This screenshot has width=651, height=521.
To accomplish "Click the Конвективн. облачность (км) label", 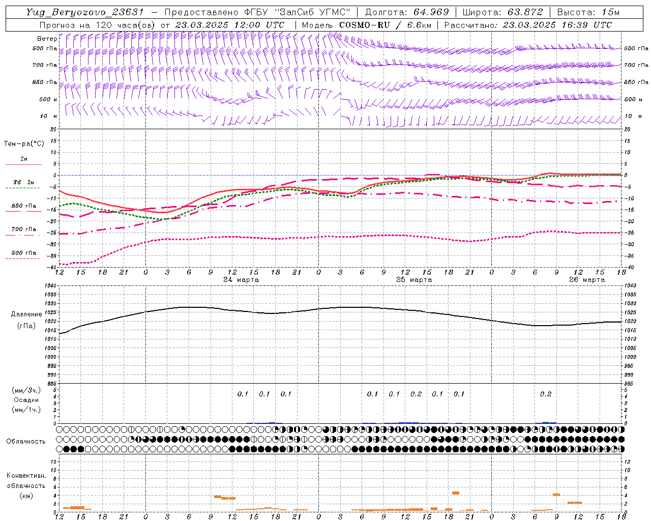I will [x=26, y=485].
